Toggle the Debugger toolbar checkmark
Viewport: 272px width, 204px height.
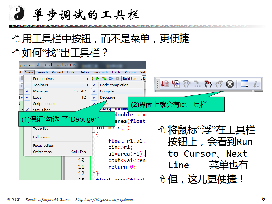click(x=94, y=97)
